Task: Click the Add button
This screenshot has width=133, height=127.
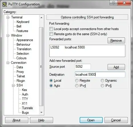Action: [x=116, y=67]
